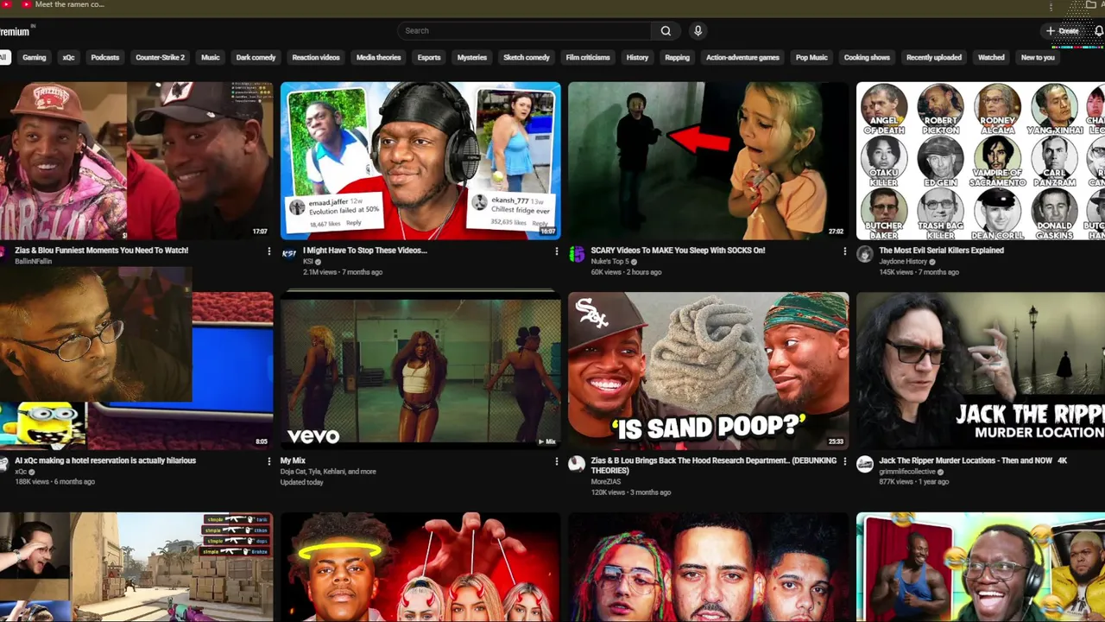The image size is (1105, 622).
Task: Filter by Sketch comedy chip
Action: (527, 58)
